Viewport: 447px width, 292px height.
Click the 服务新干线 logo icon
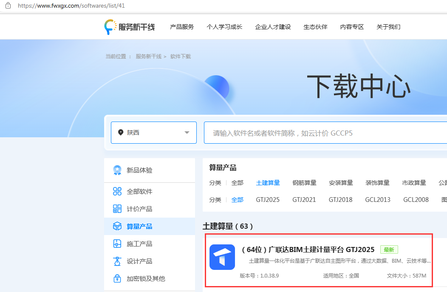[x=110, y=27]
